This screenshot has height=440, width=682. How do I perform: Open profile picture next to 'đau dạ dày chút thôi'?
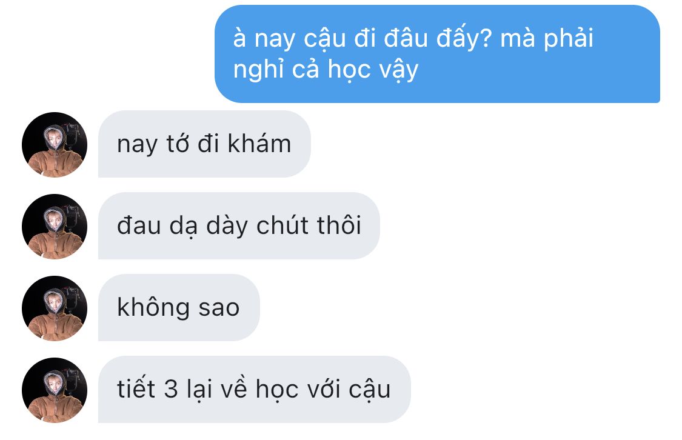[x=55, y=227]
